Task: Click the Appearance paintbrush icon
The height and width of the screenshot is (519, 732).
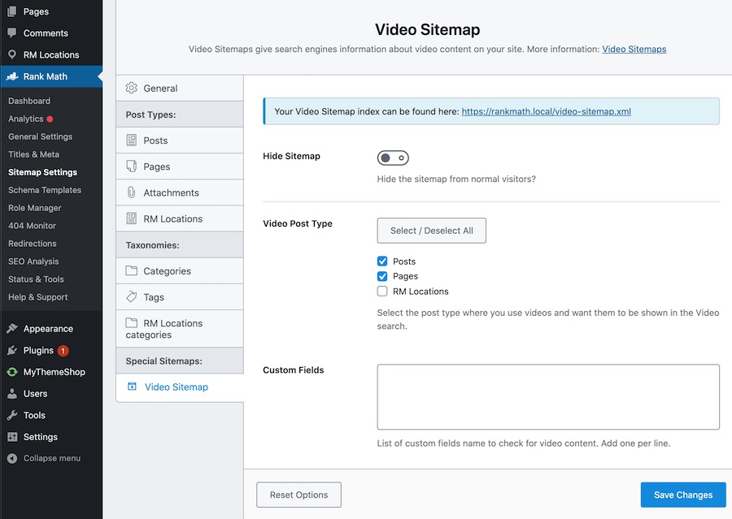Action: tap(12, 329)
